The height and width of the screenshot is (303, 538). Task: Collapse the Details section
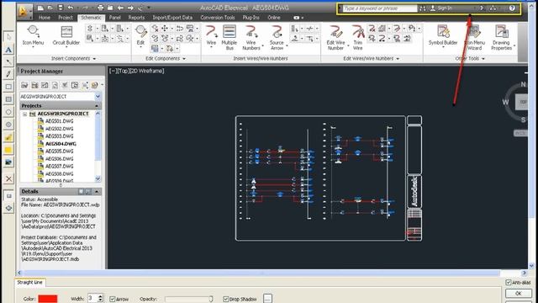(97, 191)
